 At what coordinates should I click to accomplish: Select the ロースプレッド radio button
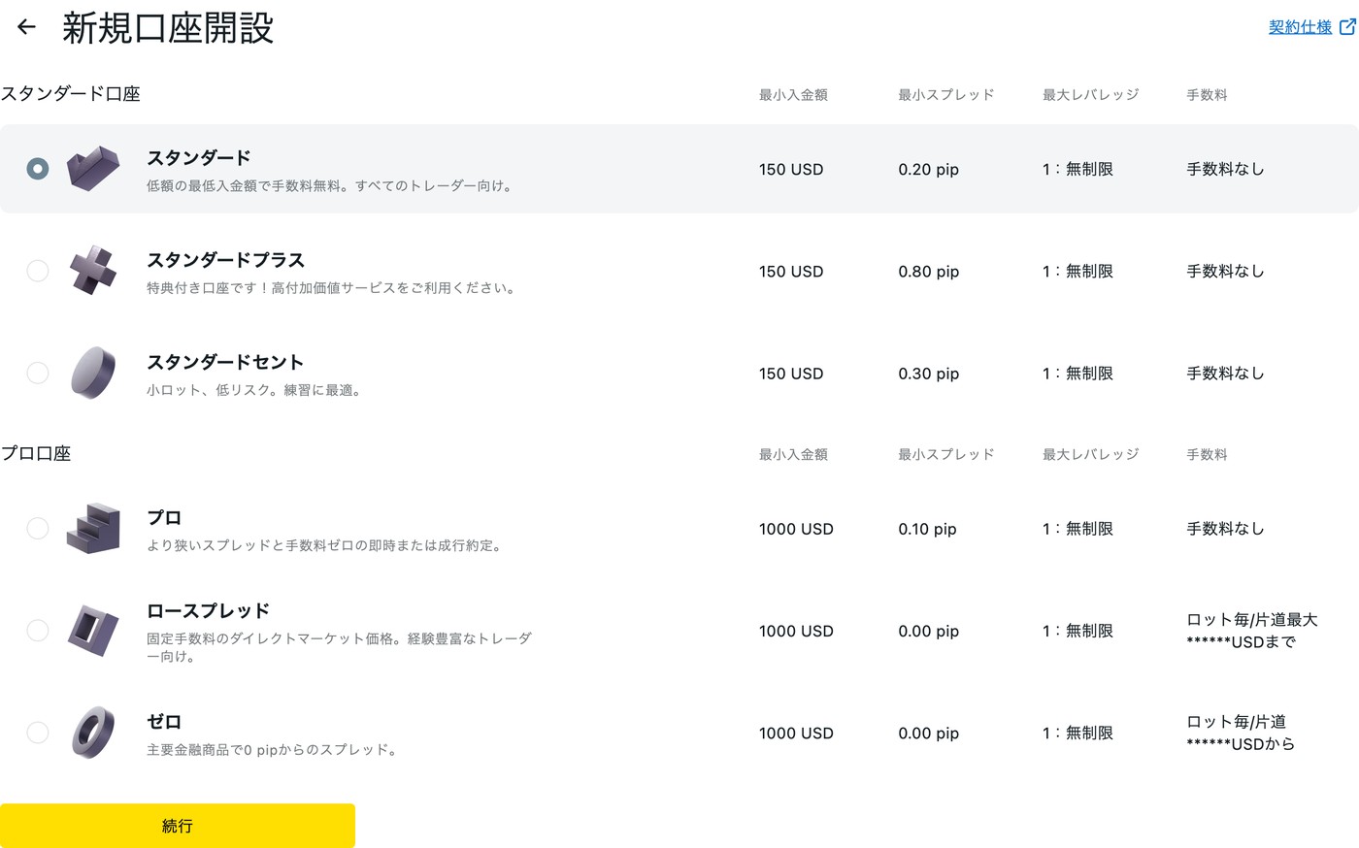pos(38,631)
